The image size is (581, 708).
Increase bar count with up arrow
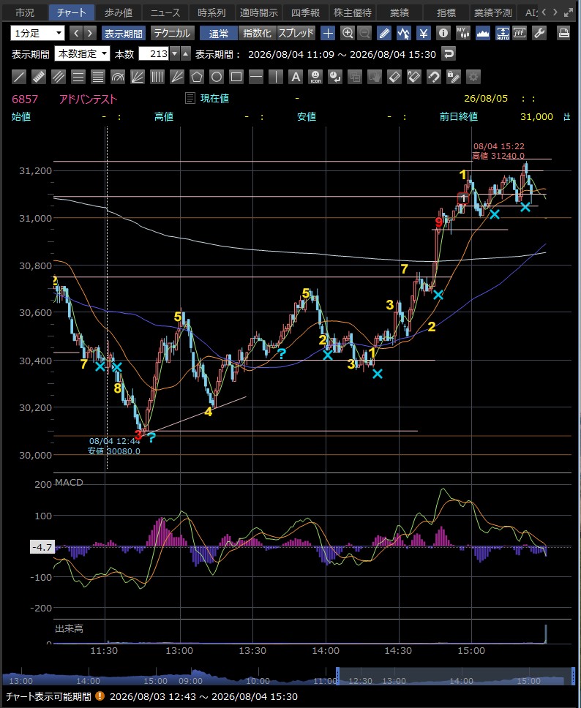tap(186, 53)
